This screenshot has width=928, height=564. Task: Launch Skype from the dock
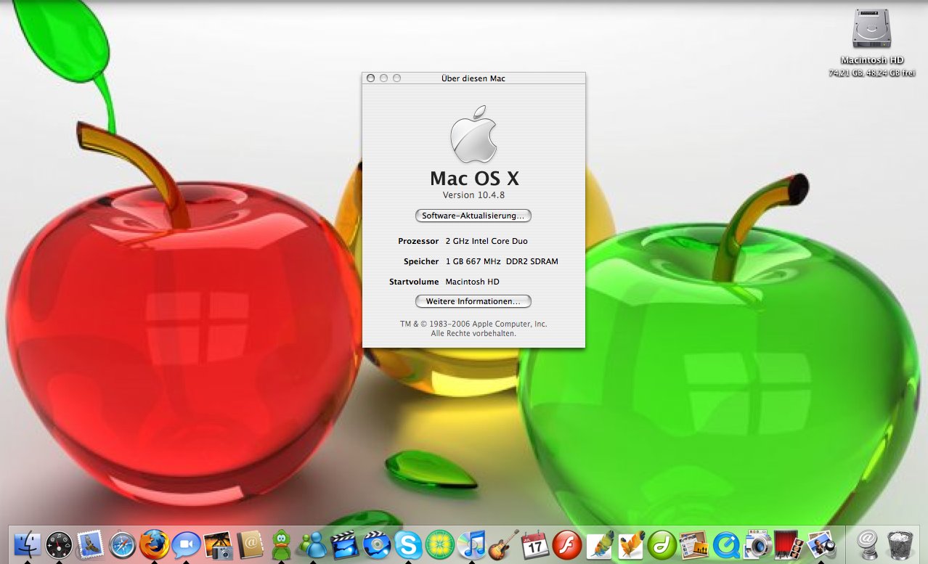[408, 544]
